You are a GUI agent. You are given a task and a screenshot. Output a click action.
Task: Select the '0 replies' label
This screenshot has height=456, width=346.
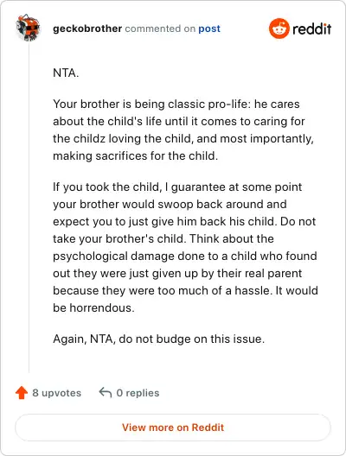(x=138, y=393)
